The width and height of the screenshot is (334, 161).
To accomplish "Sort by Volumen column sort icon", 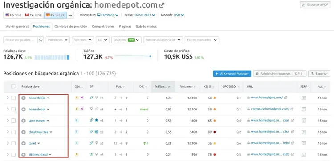I will tap(195, 87).
